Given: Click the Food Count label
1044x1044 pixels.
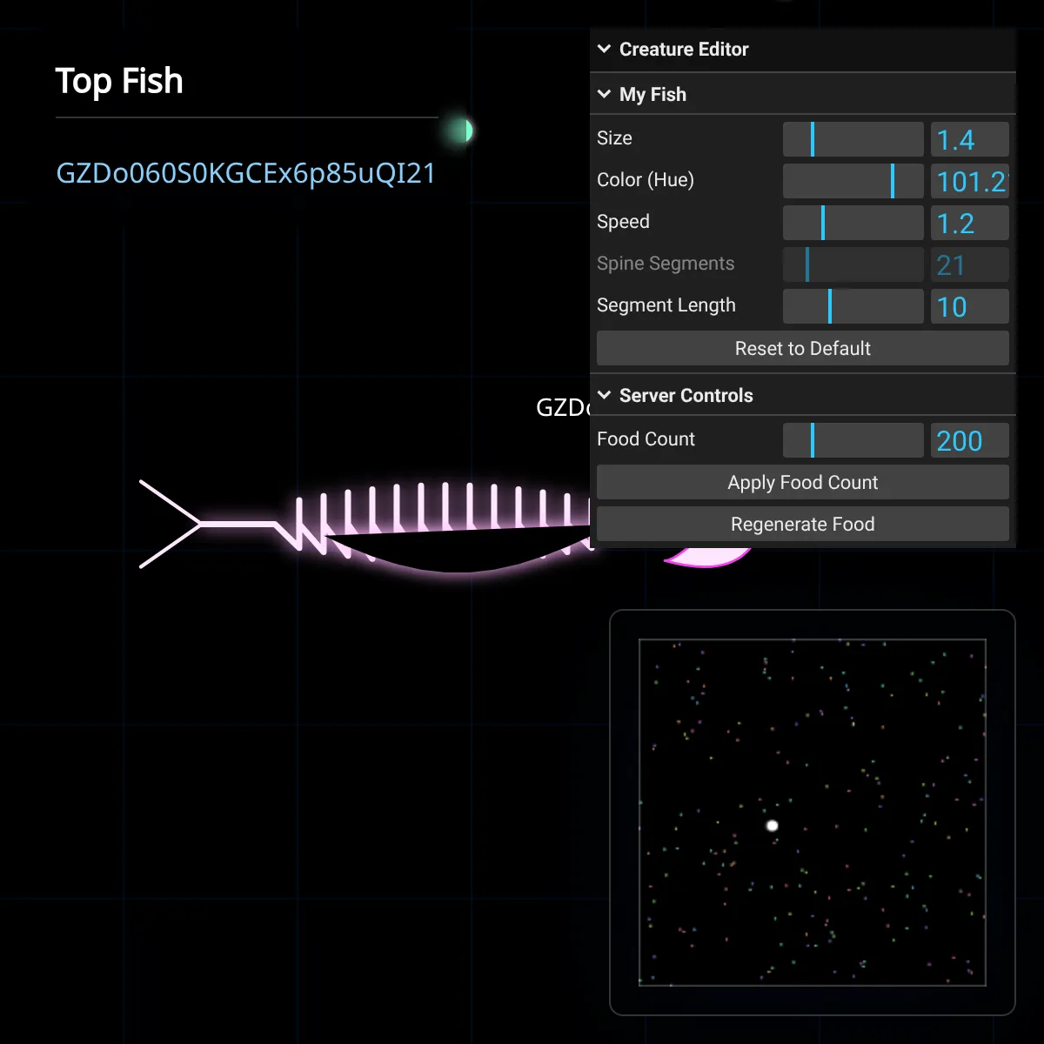Looking at the screenshot, I should click(x=646, y=439).
